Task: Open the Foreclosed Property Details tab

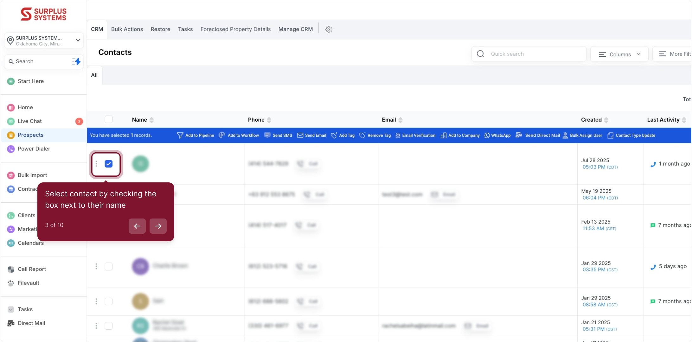Action: (x=235, y=29)
